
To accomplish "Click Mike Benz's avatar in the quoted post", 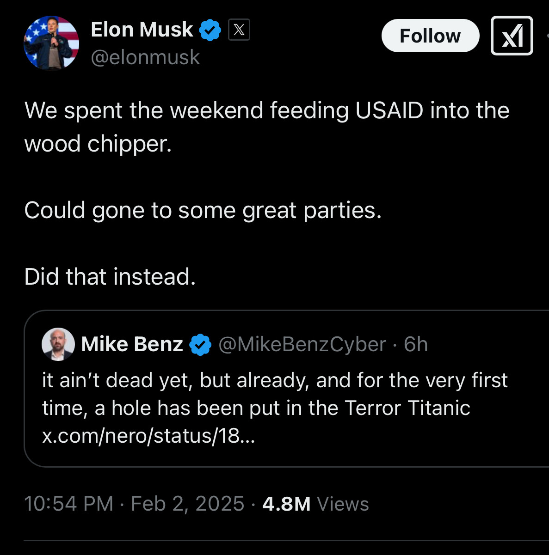I will point(58,344).
